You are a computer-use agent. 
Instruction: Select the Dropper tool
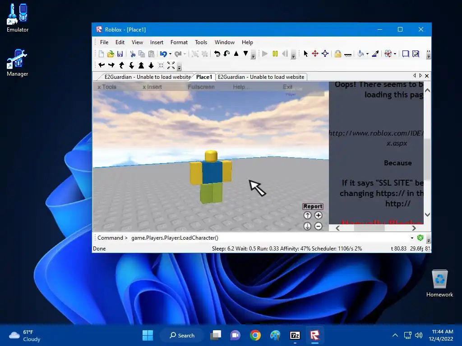(x=375, y=54)
